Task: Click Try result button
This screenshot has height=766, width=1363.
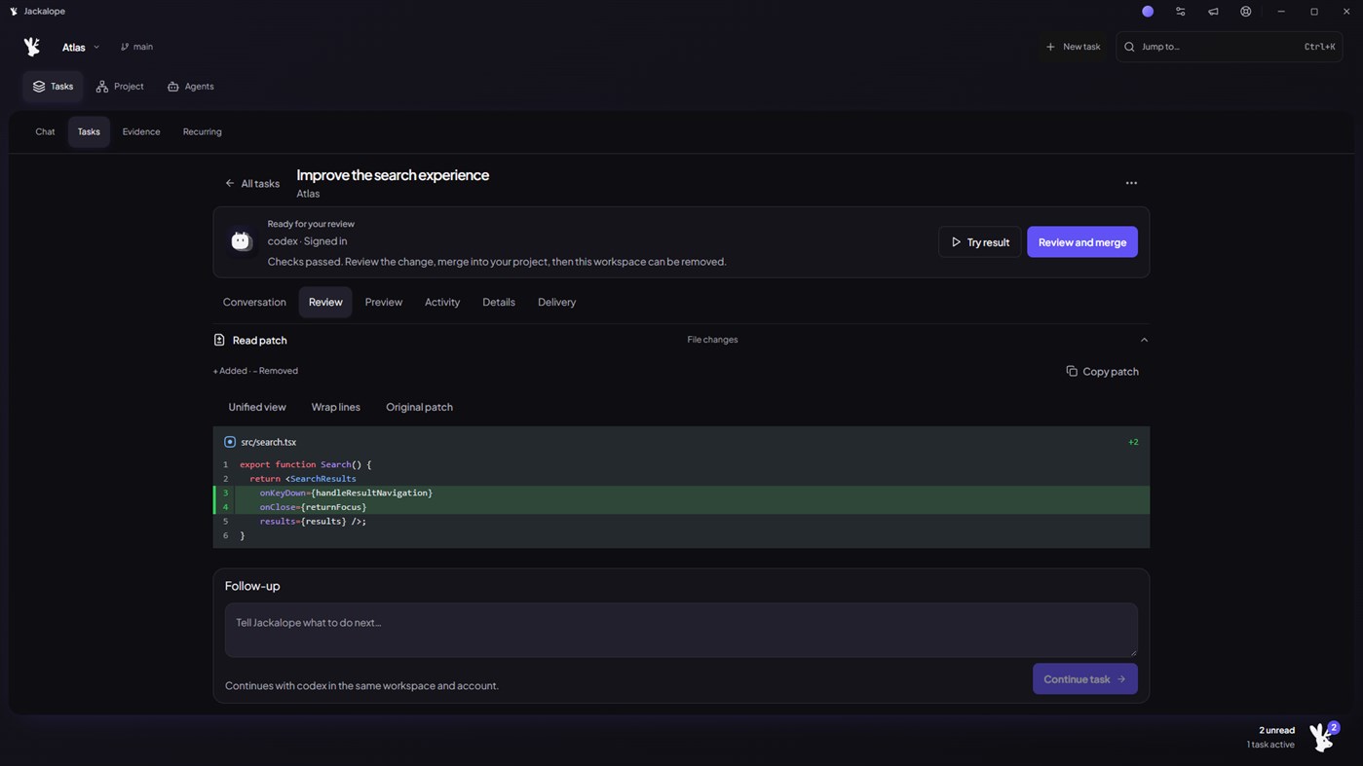Action: [980, 242]
